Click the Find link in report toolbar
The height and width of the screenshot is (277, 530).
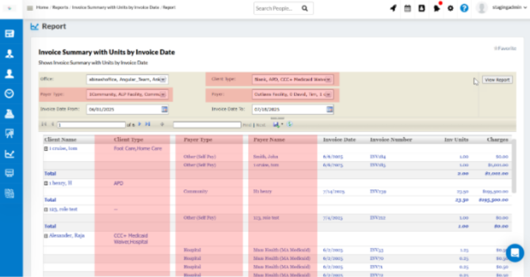247,125
